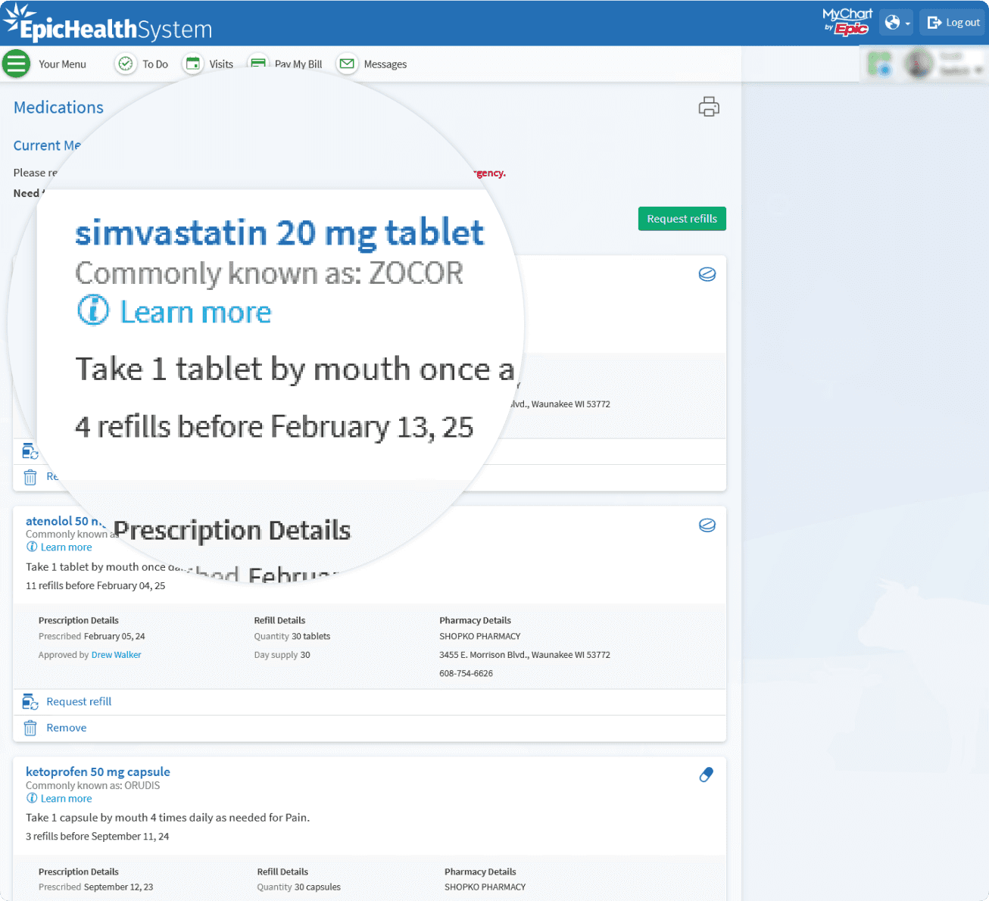Open magnified Learn more link for simvastatin
This screenshot has height=901, width=989.
click(195, 312)
